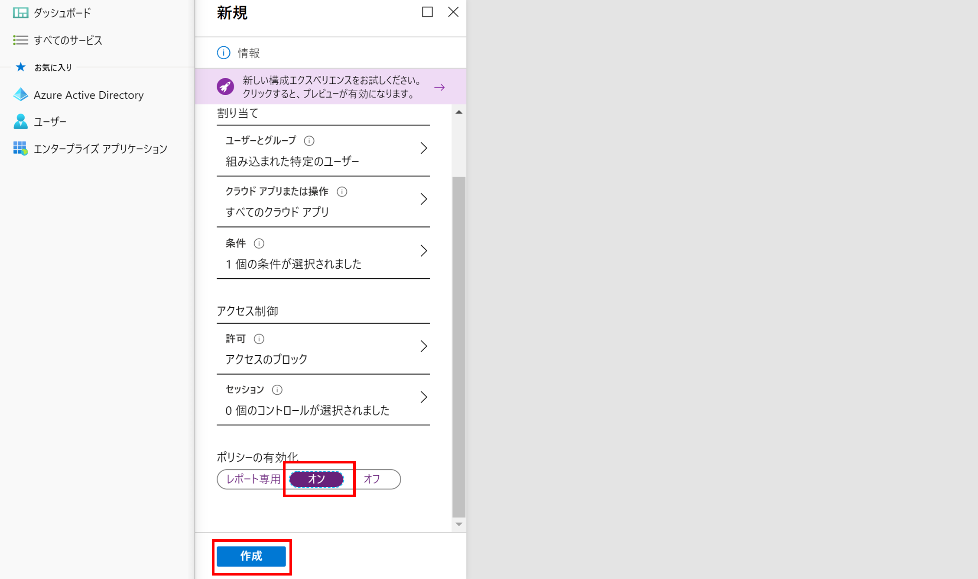Click the All Services list icon
This screenshot has height=579, width=978.
(x=20, y=40)
